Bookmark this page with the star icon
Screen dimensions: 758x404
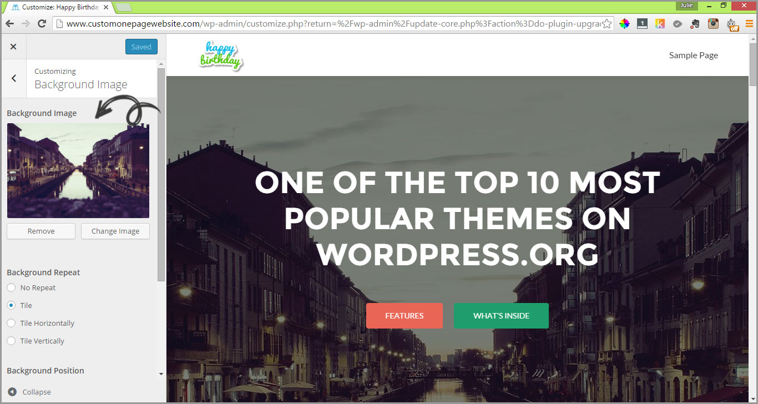(607, 24)
